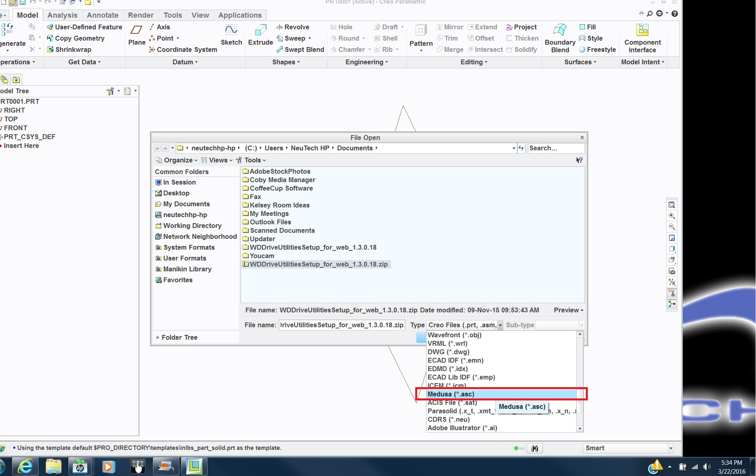Click the Revolve tool
The width and height of the screenshot is (756, 476).
point(293,27)
